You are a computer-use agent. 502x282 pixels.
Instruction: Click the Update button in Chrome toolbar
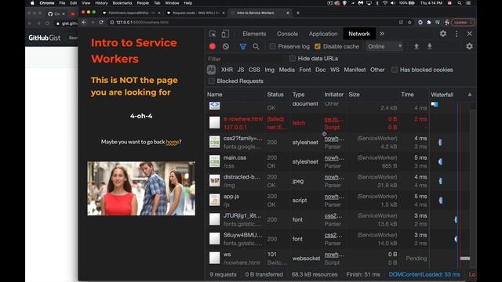[x=463, y=23]
